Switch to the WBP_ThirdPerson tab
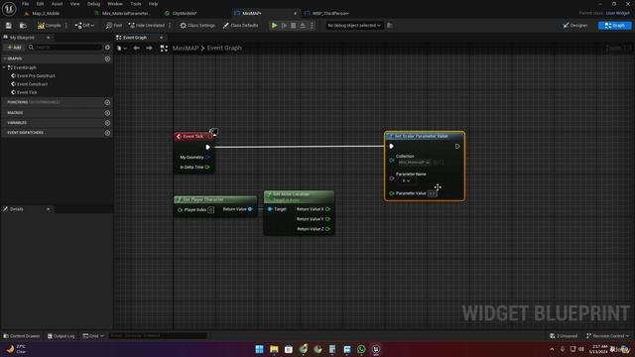Viewport: 635px width, 357px height. pyautogui.click(x=330, y=13)
